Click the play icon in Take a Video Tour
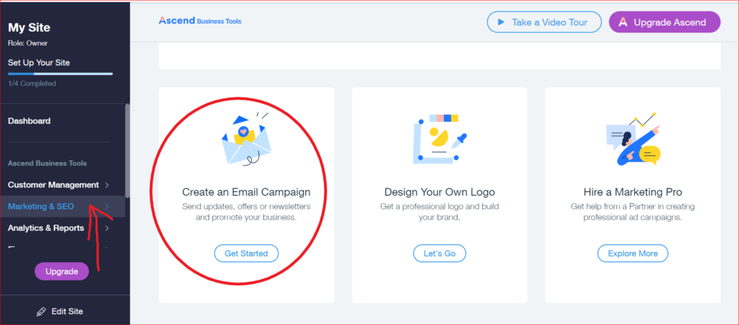Screen dimensions: 739x325 click(x=500, y=22)
